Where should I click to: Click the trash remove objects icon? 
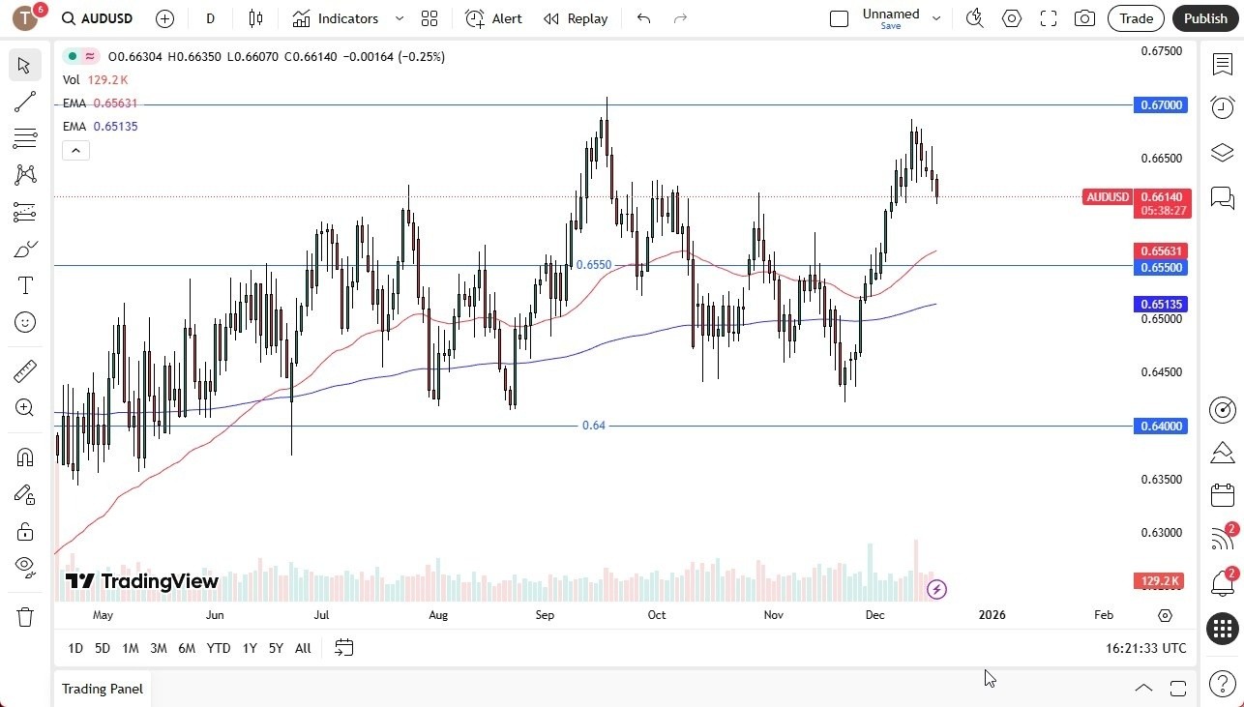(25, 616)
